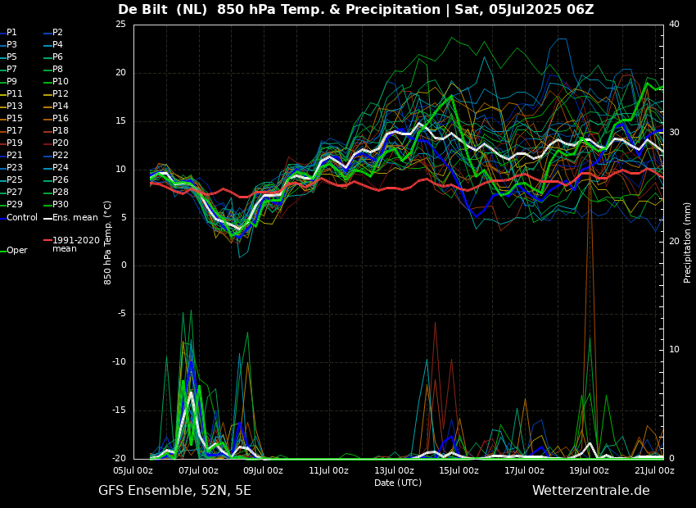Select the P16 legend entry
Viewport: 696px width, 508px height.
pyautogui.click(x=60, y=119)
